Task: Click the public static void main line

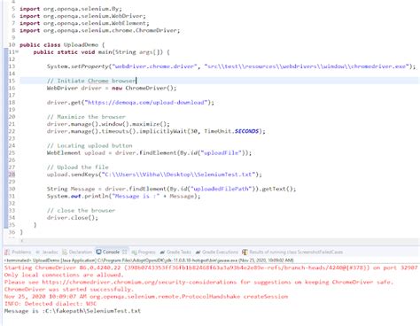Action: (101, 52)
